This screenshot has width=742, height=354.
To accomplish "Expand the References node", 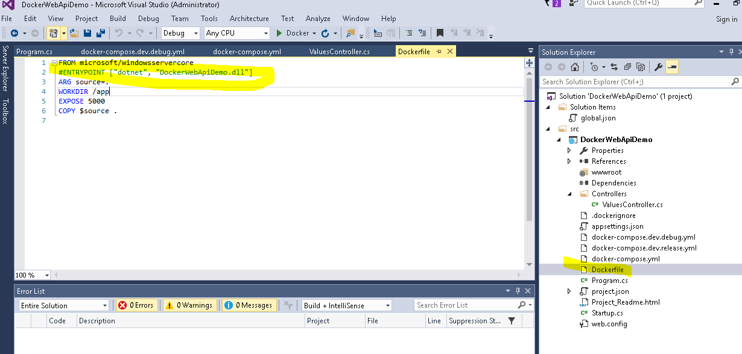I will coord(569,161).
